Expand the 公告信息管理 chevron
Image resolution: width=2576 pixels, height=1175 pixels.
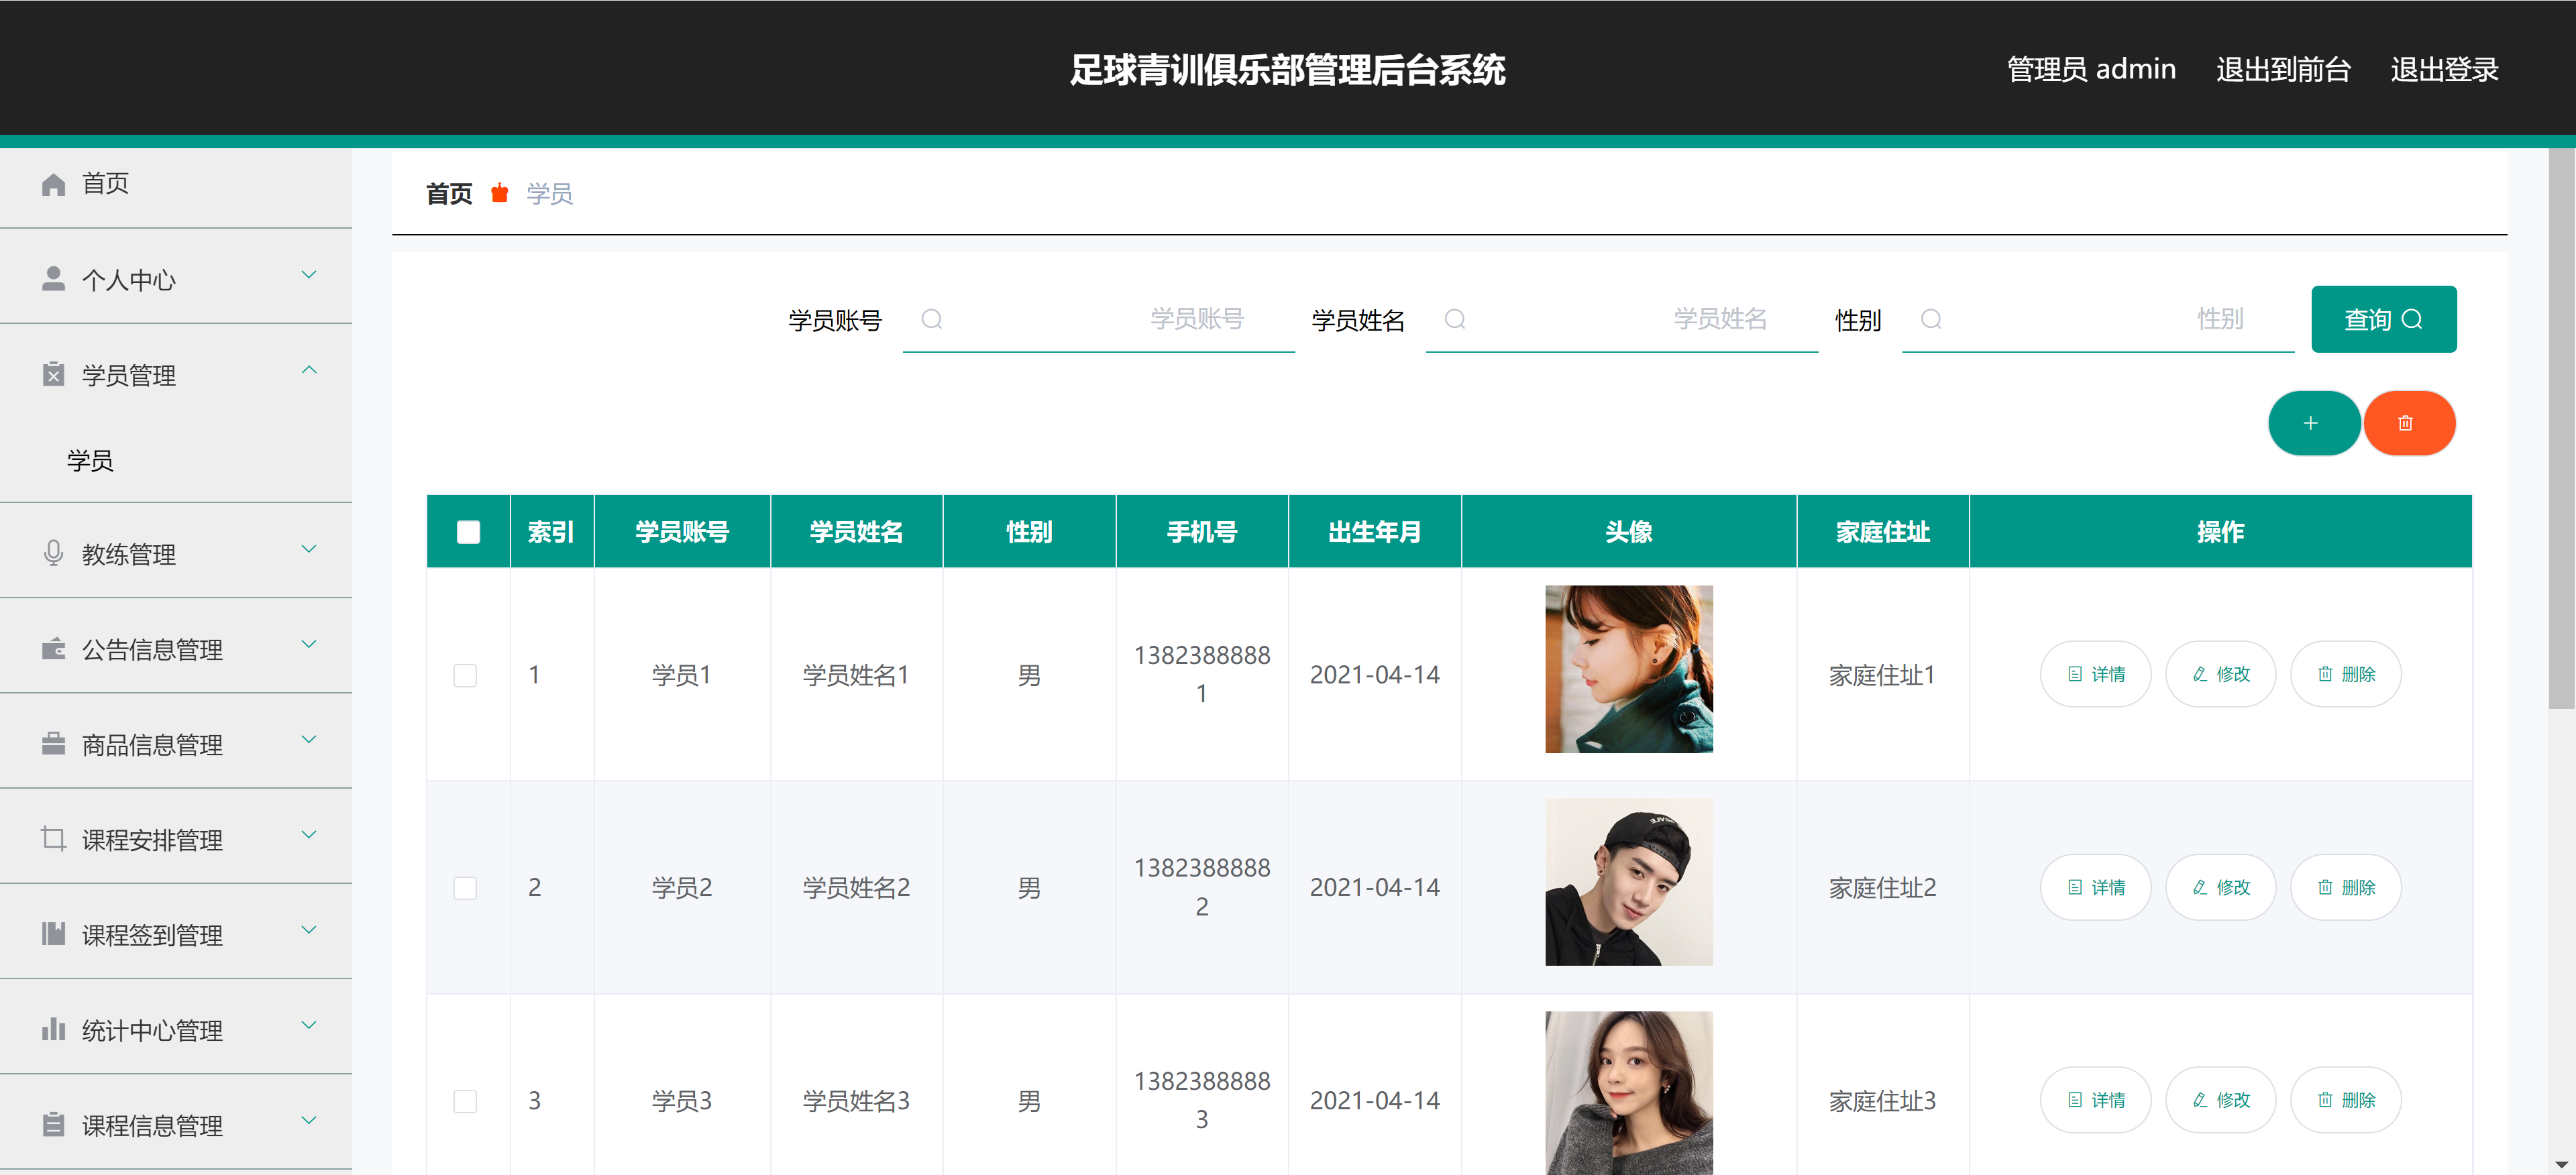(x=309, y=645)
